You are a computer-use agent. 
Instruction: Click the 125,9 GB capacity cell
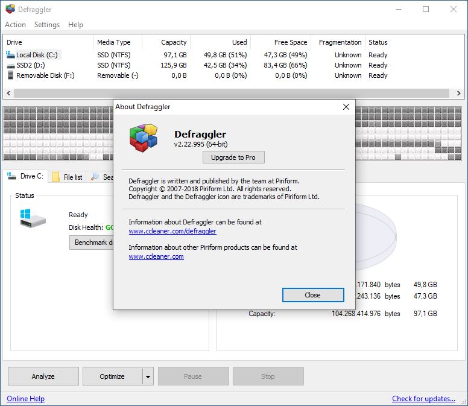(x=174, y=65)
